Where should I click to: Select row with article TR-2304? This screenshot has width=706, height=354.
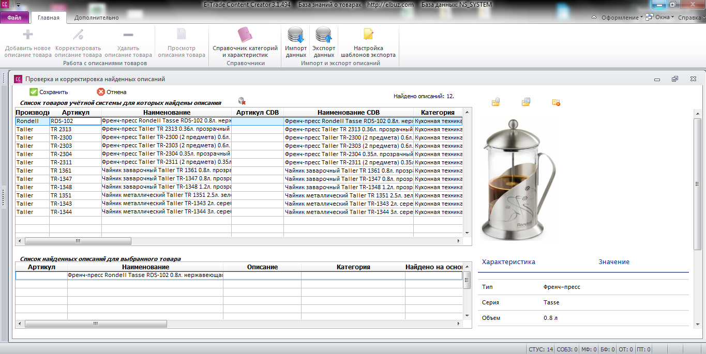[x=238, y=154]
